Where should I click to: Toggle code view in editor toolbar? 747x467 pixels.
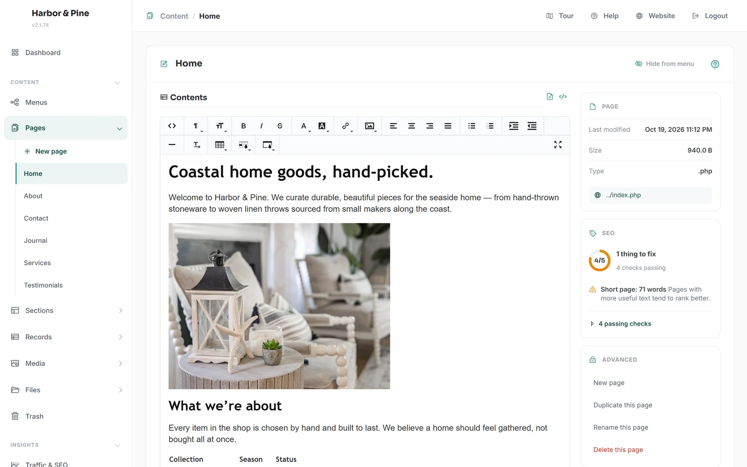[172, 126]
